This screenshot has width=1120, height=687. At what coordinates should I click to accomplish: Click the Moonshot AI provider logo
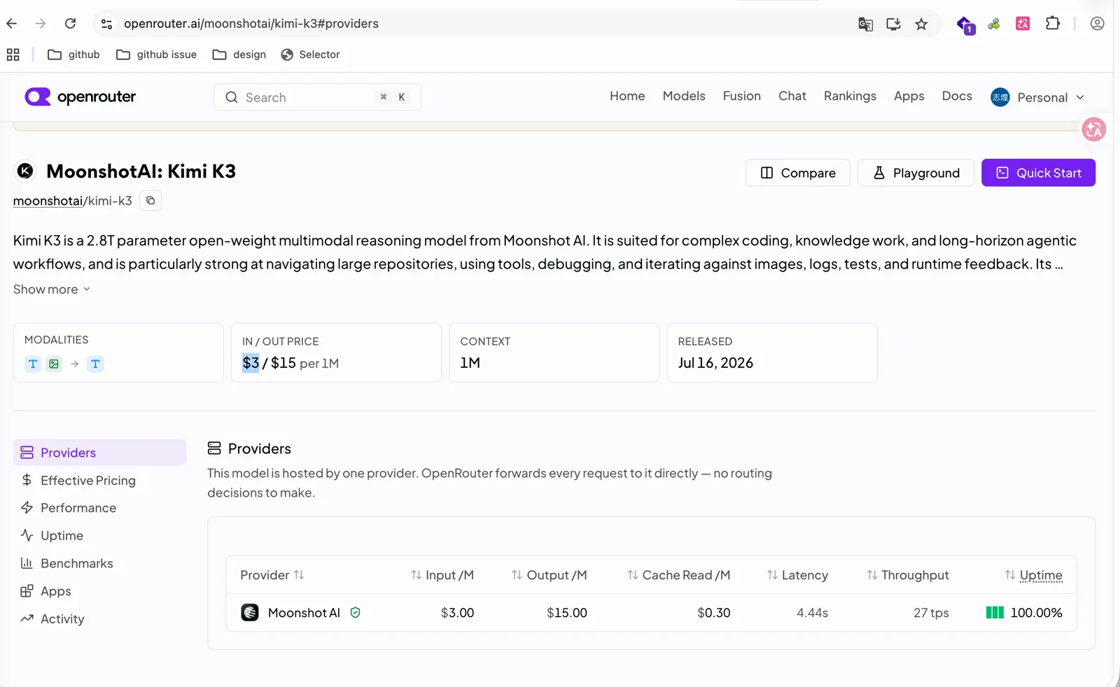250,613
